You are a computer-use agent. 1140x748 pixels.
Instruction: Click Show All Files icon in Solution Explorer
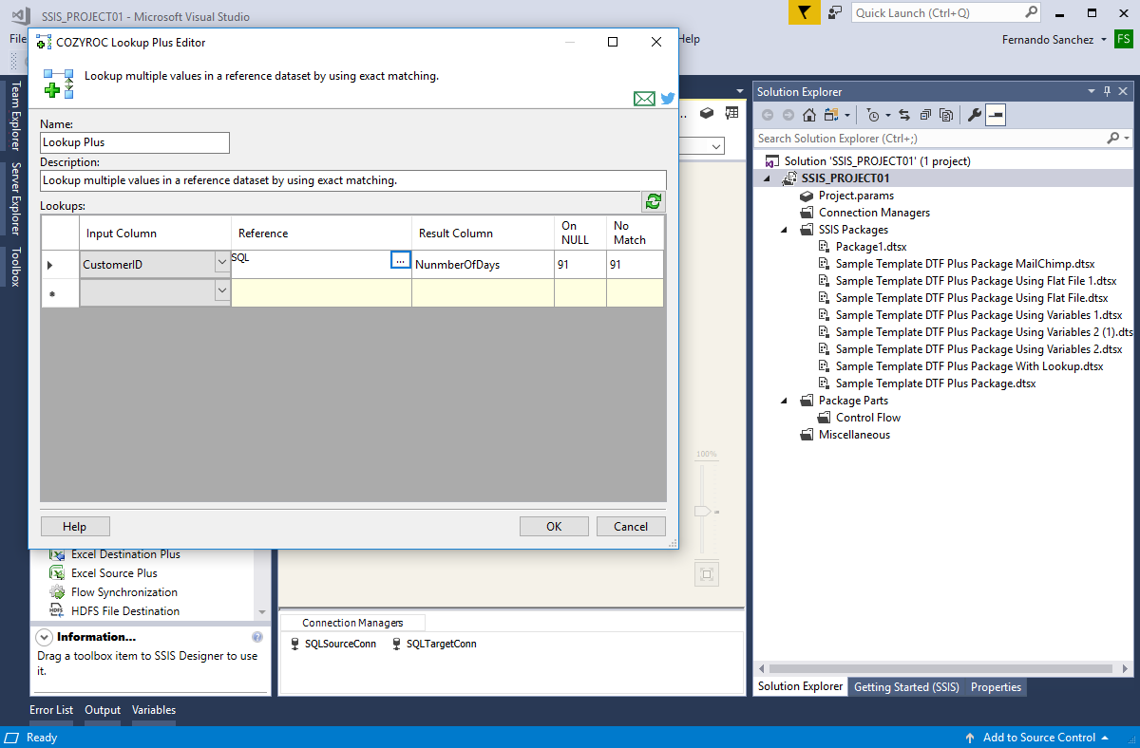pyautogui.click(x=946, y=115)
